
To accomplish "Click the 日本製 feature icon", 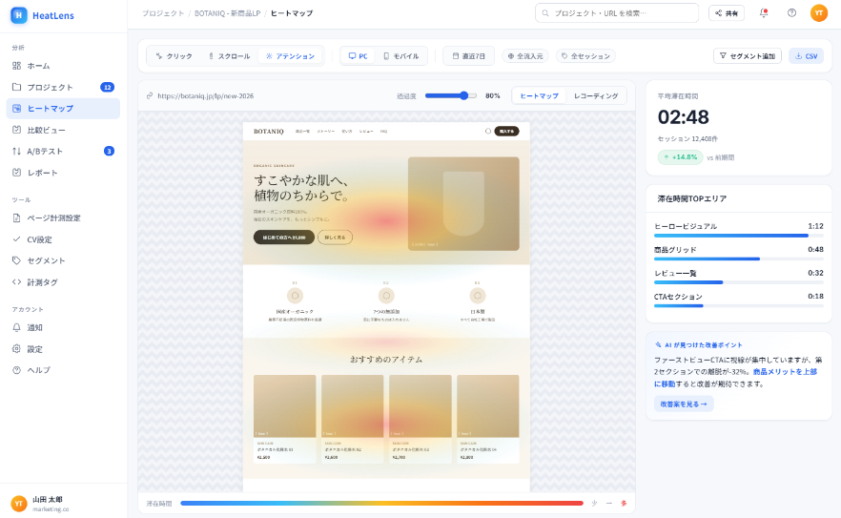I will point(478,295).
